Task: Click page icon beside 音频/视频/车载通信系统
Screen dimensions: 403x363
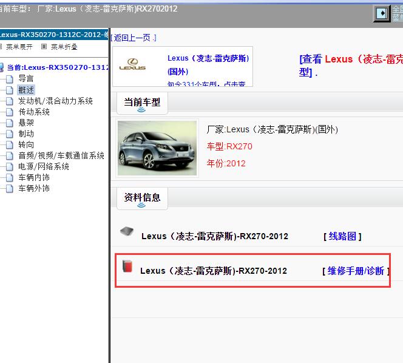Action: [x=10, y=156]
